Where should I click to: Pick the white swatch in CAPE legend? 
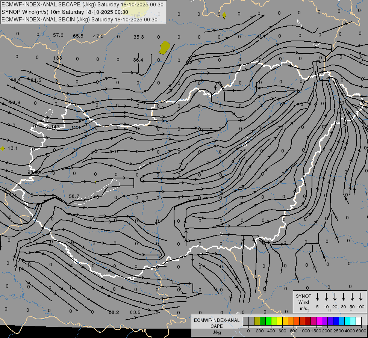359,321
